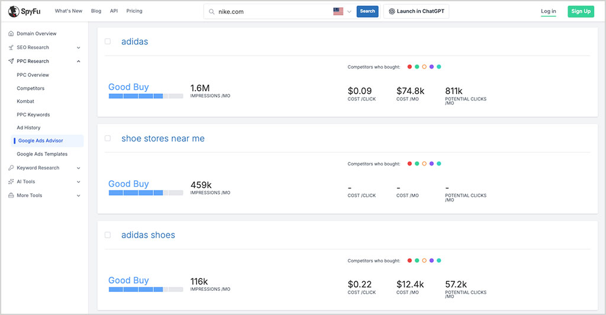Viewport: 606px width, 315px height.
Task: Click the More Tools toolbox icon
Action: [11, 196]
